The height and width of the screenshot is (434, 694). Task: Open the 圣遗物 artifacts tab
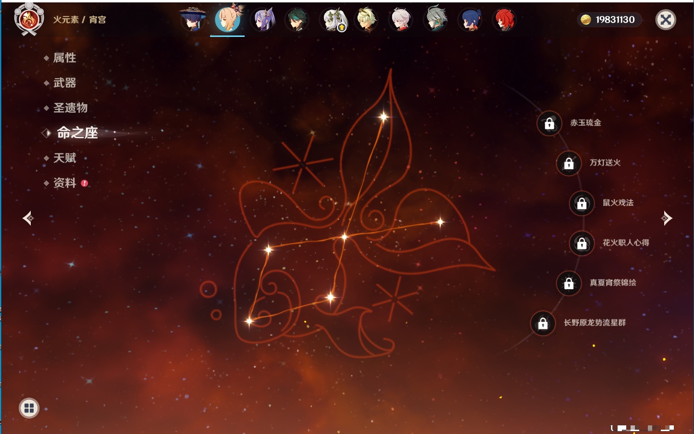[70, 108]
